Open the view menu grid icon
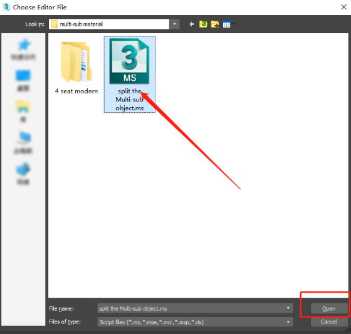Image resolution: width=351 pixels, height=334 pixels. click(226, 24)
